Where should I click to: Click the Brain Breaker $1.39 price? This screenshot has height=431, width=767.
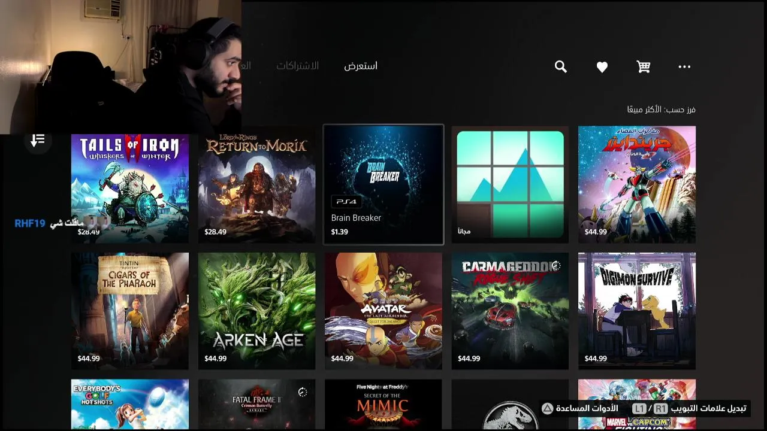click(x=339, y=232)
